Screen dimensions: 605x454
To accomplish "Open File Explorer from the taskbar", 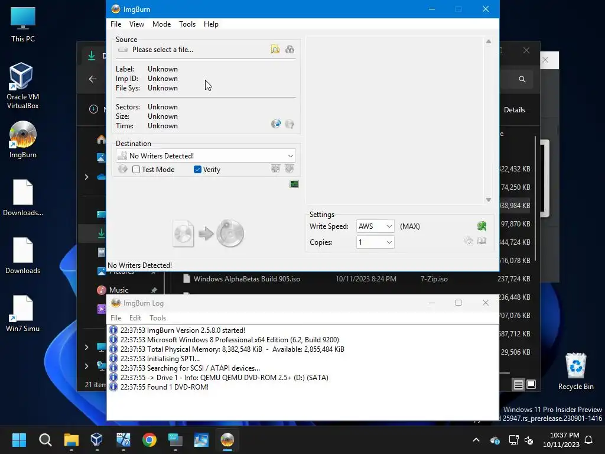I will click(x=71, y=440).
